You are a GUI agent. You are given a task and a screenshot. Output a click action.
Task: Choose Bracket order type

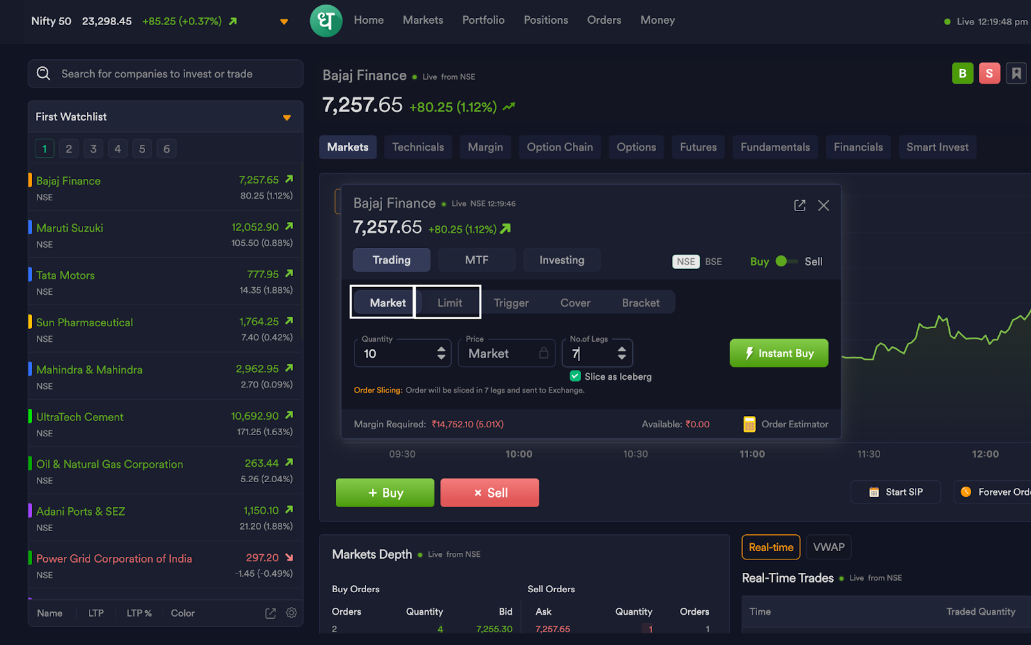tap(641, 303)
